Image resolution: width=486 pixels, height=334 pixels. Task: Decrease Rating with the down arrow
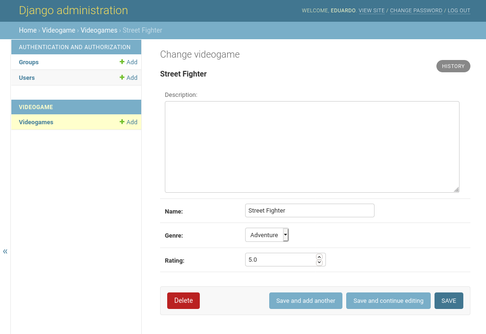pos(319,263)
